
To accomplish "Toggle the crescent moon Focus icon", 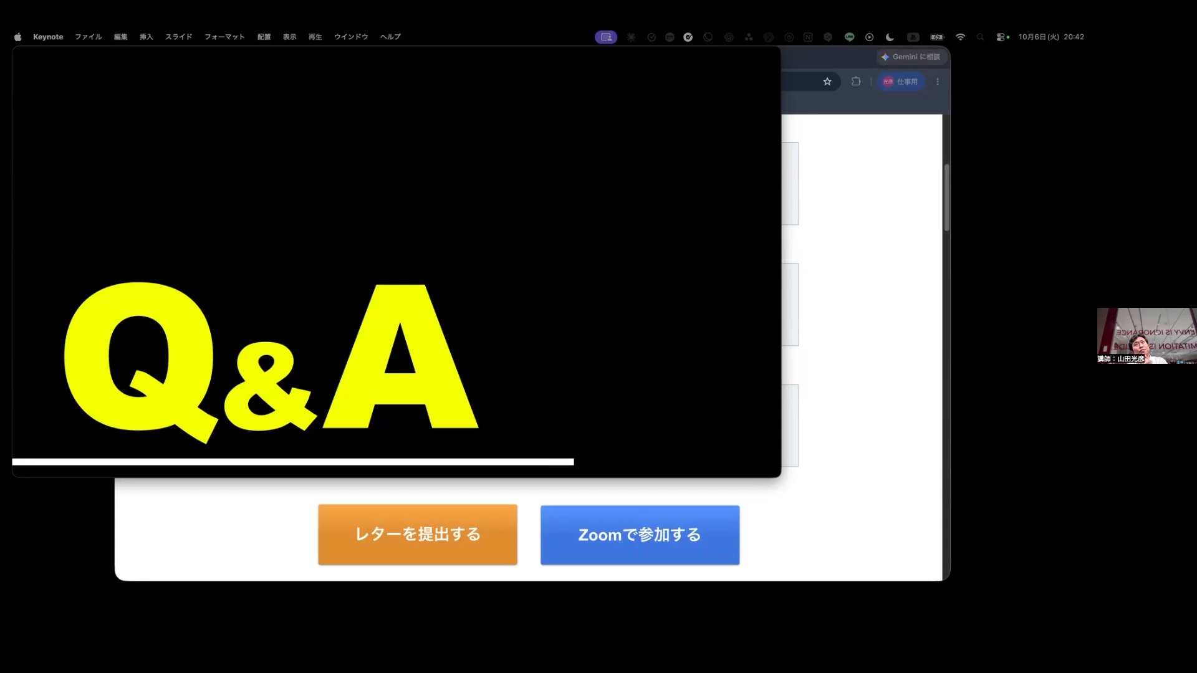I will pos(890,37).
